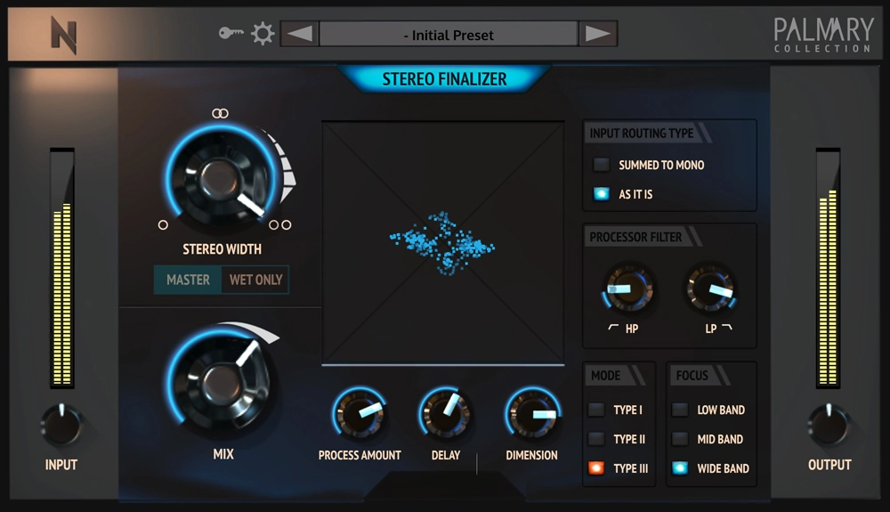This screenshot has height=512, width=890.
Task: Enable Summed To Mono routing
Action: [603, 165]
